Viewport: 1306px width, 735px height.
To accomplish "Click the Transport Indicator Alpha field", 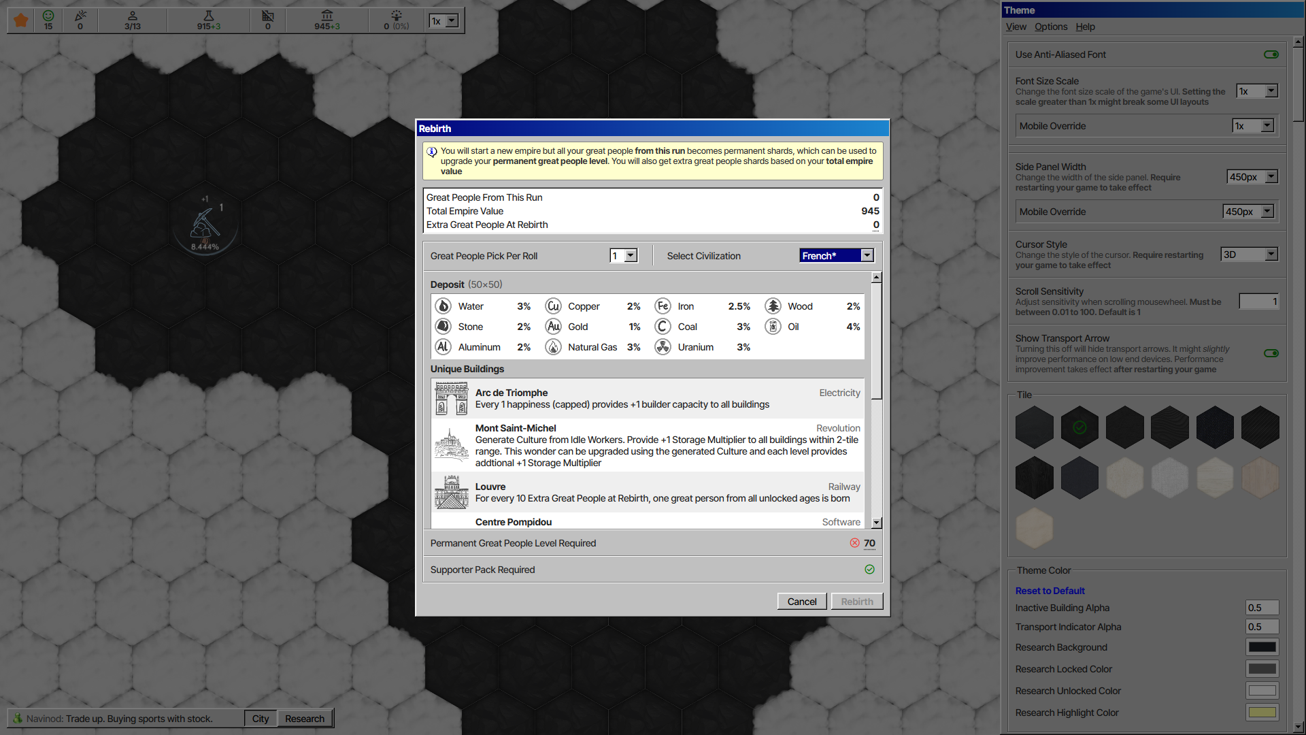I will coord(1262,627).
